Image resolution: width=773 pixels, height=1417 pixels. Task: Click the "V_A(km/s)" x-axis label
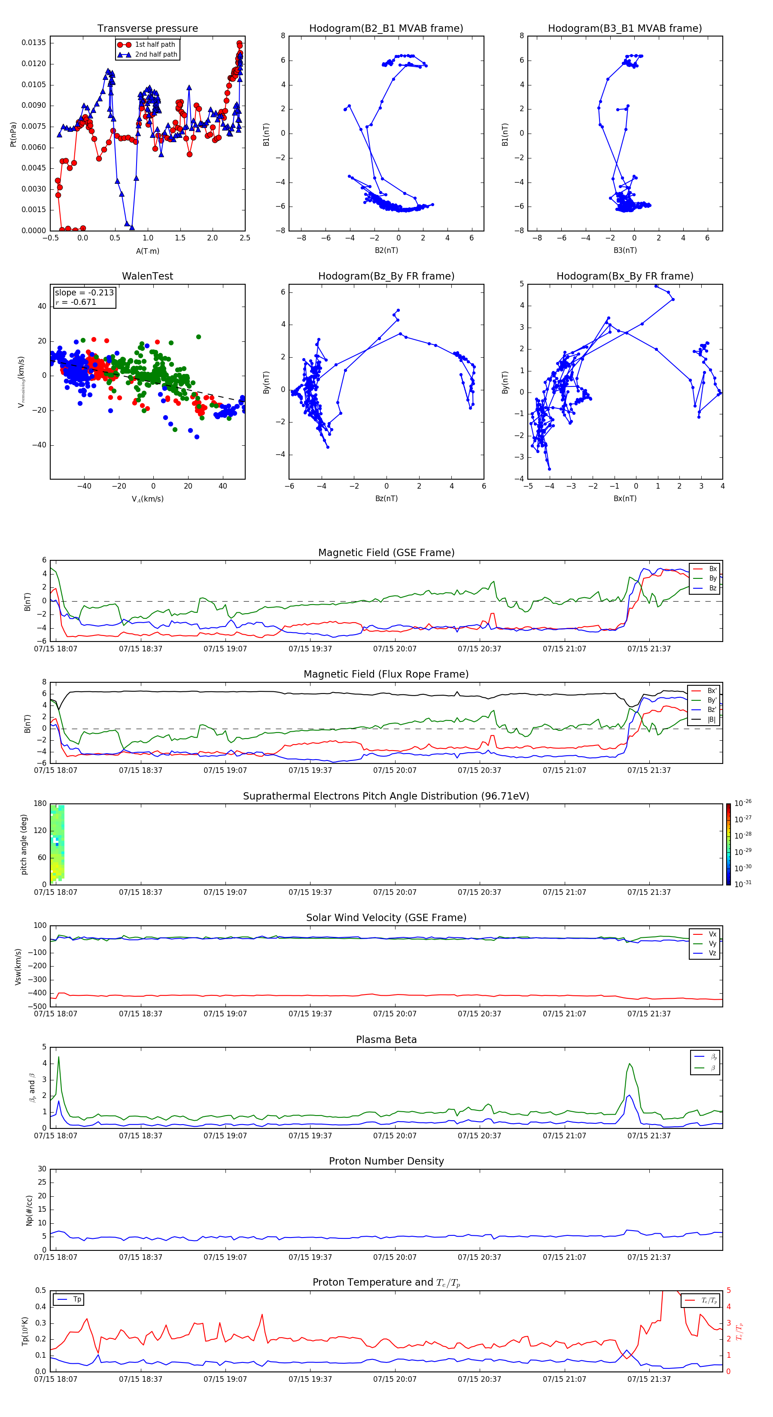147,499
